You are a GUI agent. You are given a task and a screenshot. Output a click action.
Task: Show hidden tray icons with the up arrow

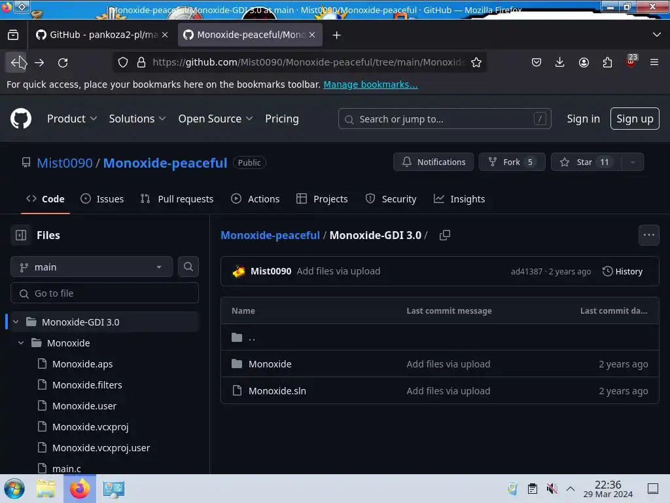[x=570, y=489]
